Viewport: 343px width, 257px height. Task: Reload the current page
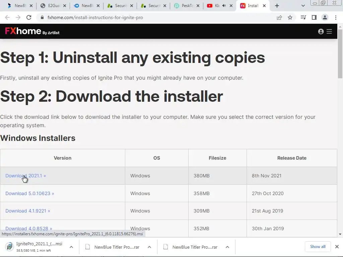click(29, 17)
